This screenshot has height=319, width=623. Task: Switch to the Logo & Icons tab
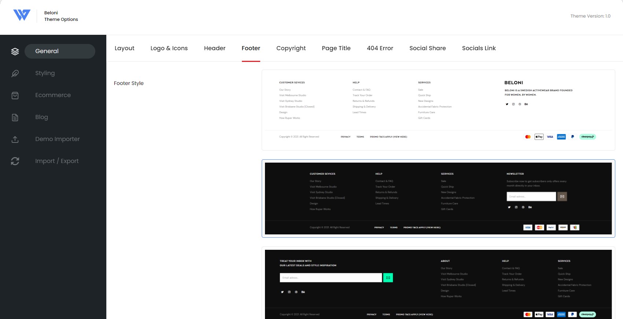[169, 48]
